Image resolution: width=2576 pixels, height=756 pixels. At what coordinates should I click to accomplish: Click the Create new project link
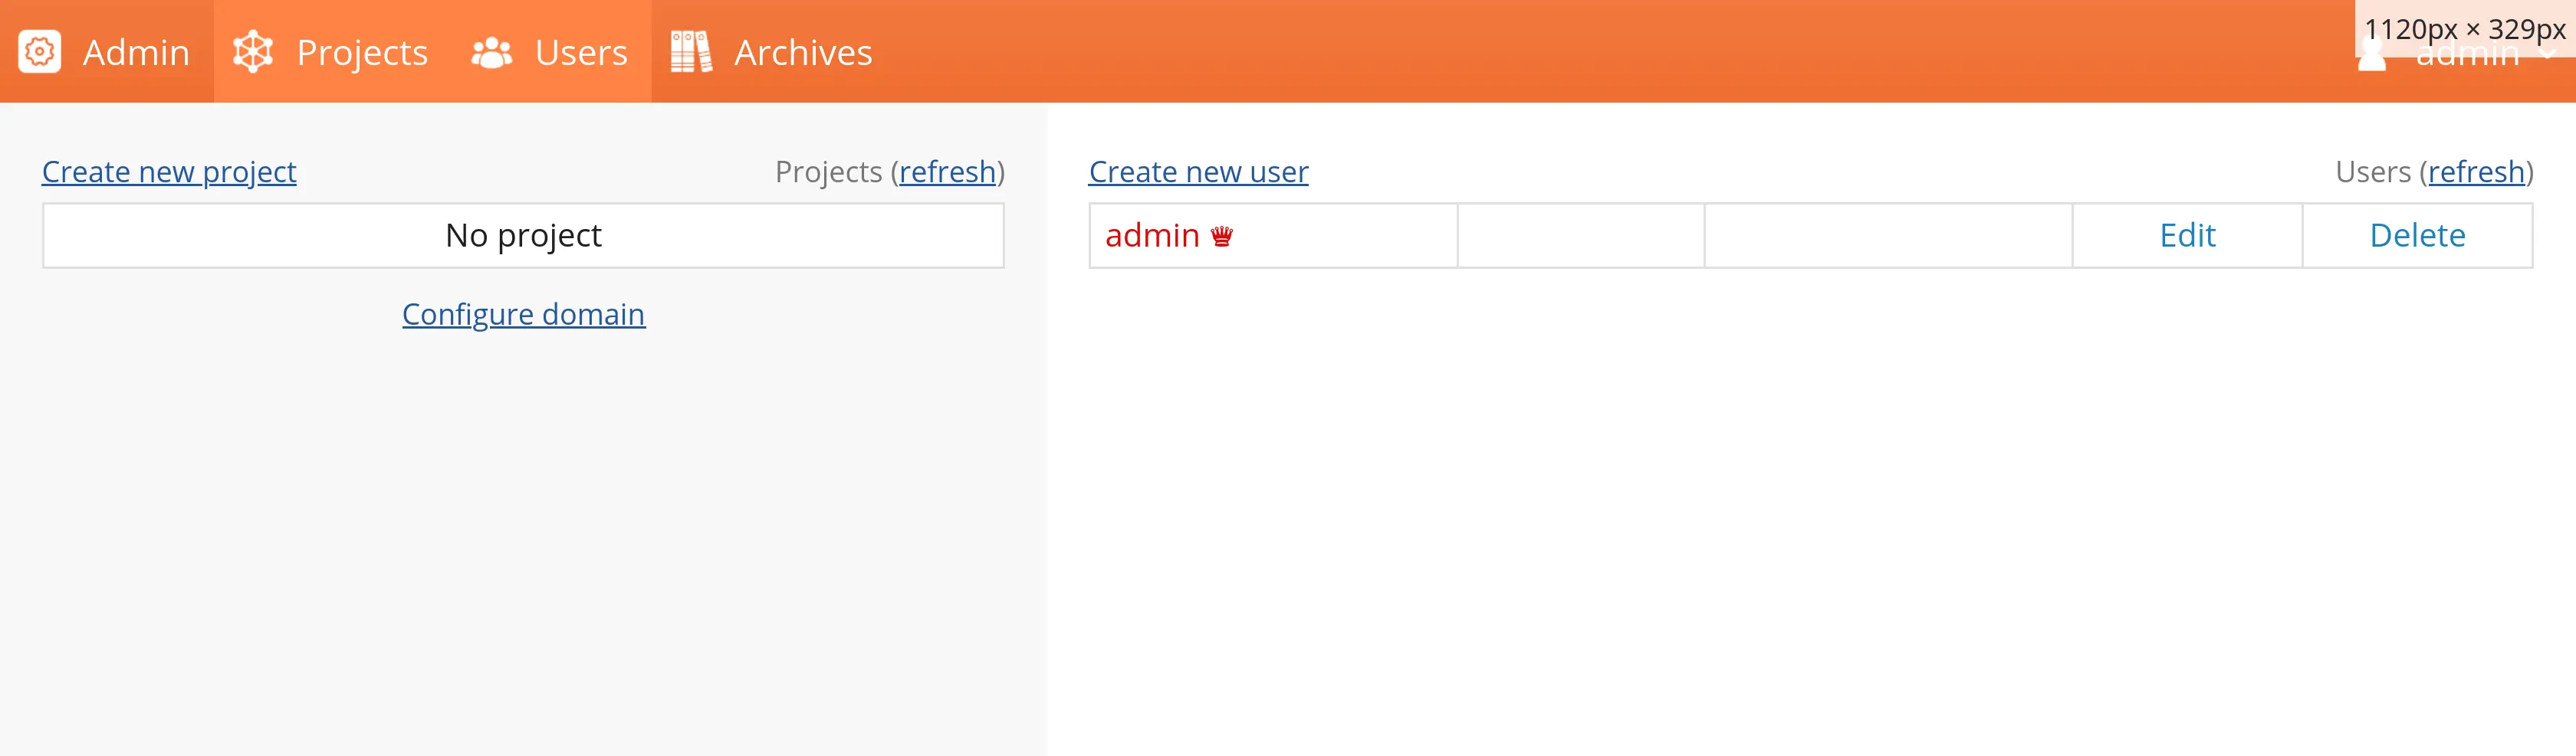pyautogui.click(x=169, y=172)
